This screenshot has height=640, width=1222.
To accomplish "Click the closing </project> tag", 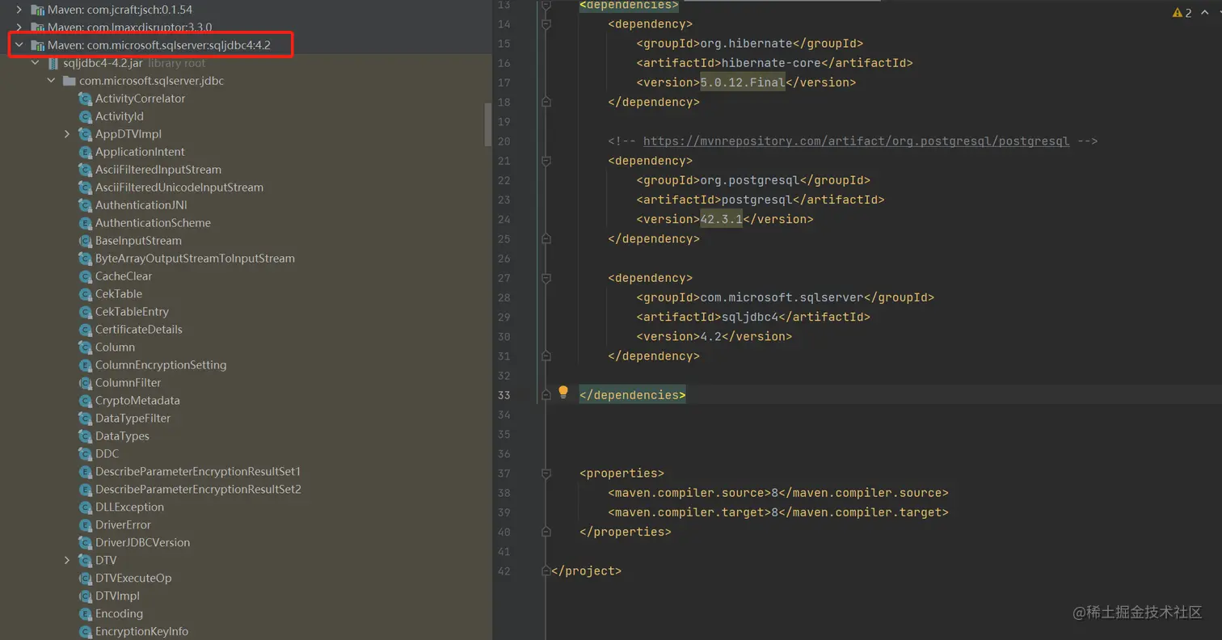I will (586, 571).
